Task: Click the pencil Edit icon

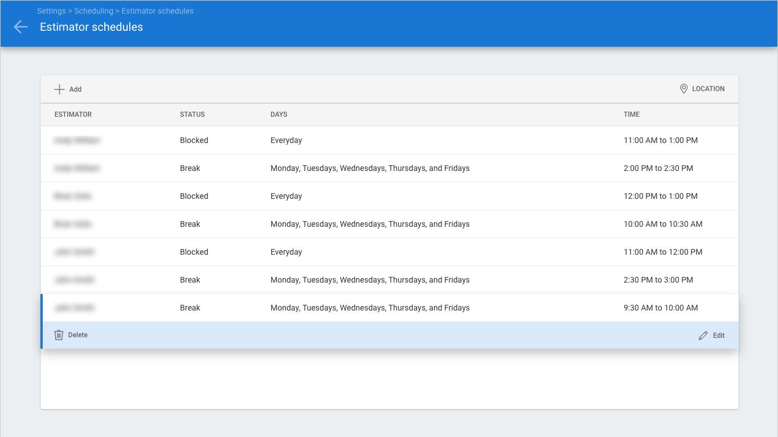Action: tap(703, 336)
